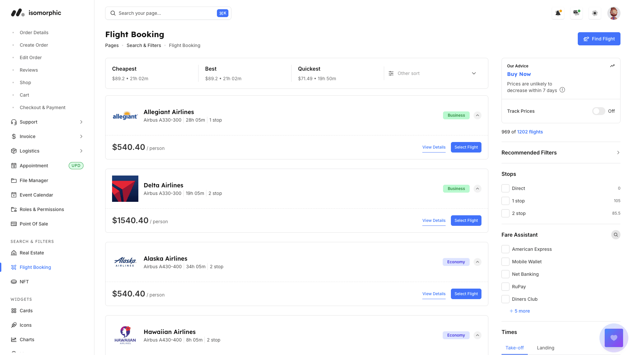
Task: Click the price info icon in Our Advice
Action: click(x=562, y=90)
